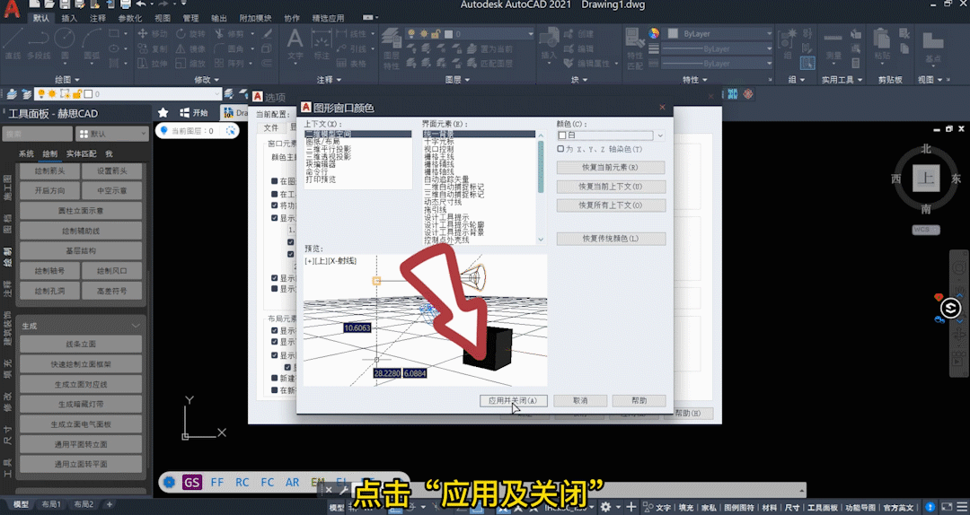970x515 pixels.
Task: Expand the 修改 (Modify) panel
Action: (x=207, y=79)
